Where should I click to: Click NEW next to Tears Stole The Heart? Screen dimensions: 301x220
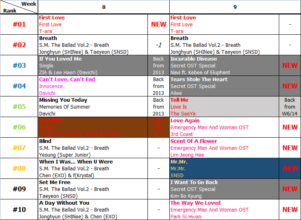pyautogui.click(x=290, y=86)
